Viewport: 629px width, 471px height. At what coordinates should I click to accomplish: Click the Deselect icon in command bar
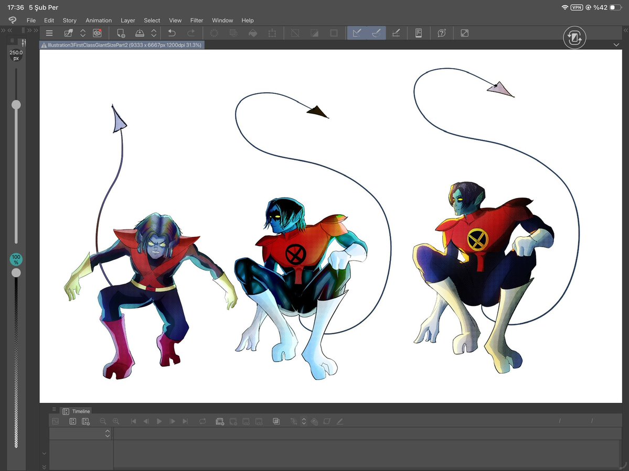[x=295, y=33]
